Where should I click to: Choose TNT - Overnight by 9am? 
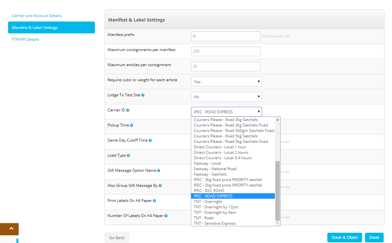tap(233, 213)
